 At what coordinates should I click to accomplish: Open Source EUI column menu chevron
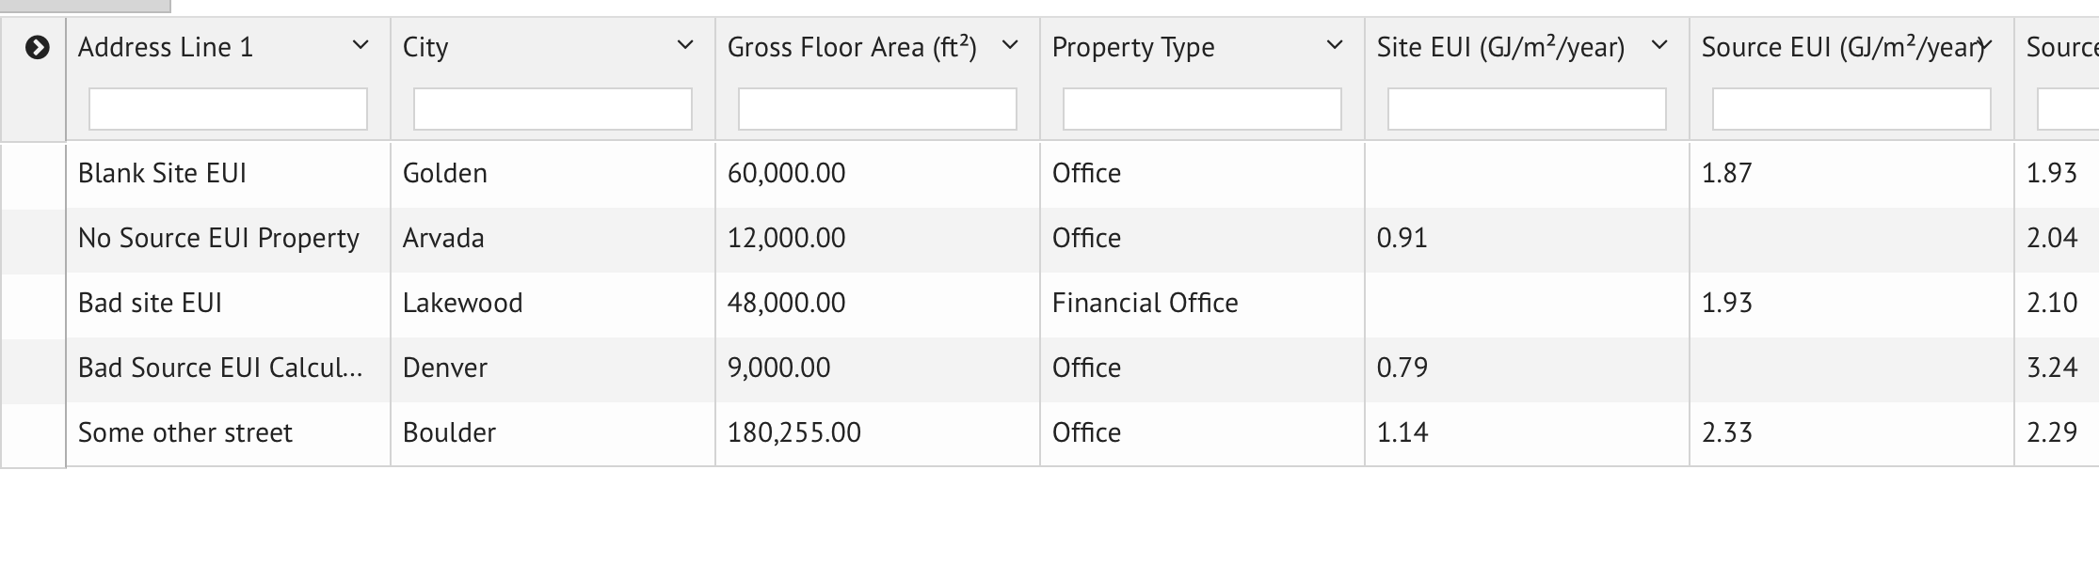click(x=1983, y=45)
